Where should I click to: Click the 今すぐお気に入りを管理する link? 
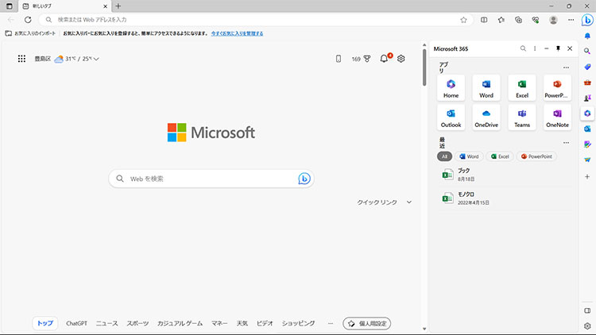coord(237,33)
